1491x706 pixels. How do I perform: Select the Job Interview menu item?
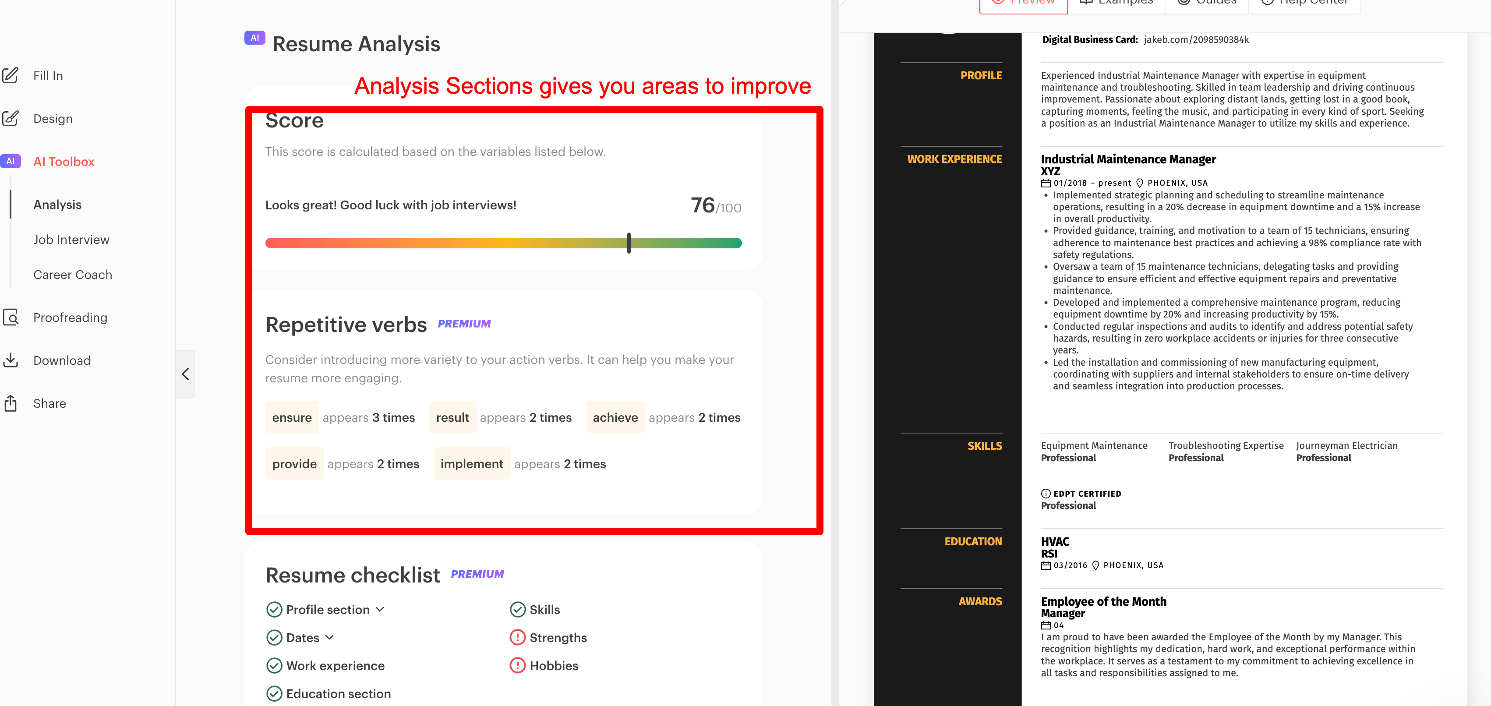pos(71,239)
